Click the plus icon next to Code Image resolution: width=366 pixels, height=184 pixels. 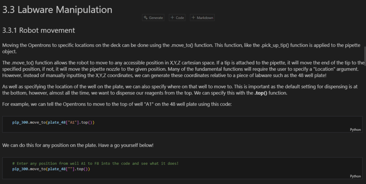172,17
